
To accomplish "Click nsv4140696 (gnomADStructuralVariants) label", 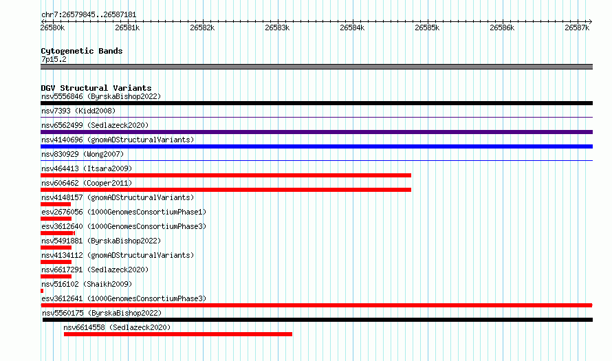I will pyautogui.click(x=118, y=140).
